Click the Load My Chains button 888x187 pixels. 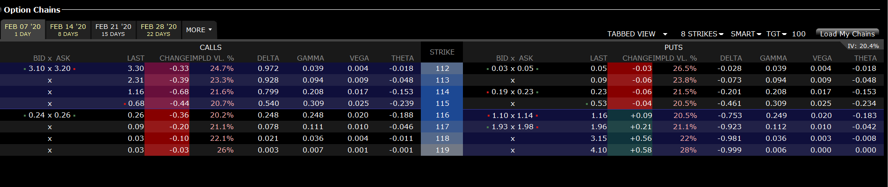847,34
